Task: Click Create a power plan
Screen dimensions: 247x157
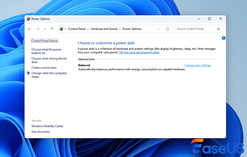Action: pos(44,68)
